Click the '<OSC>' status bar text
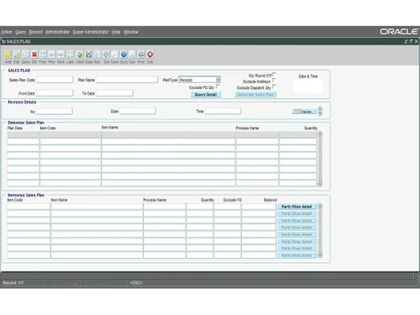Screen dimensions: 420x315 coord(136,283)
